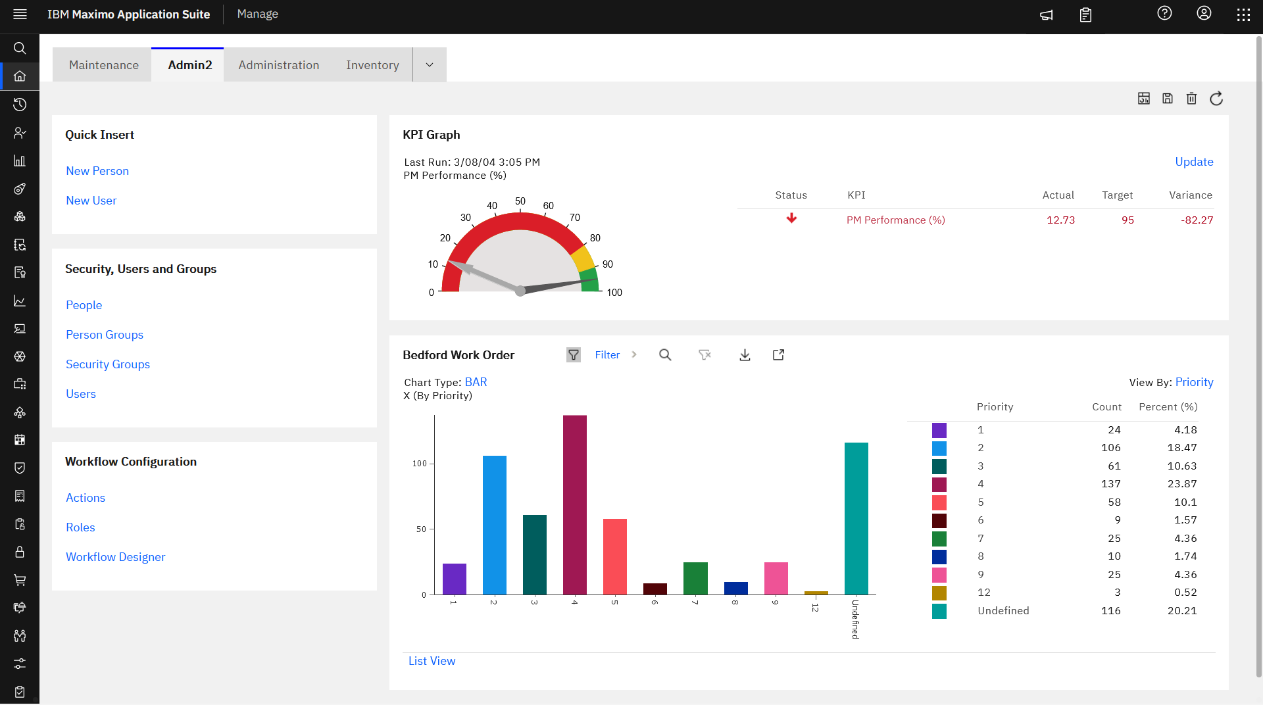Open the filter funnel on Bedford Work Order
Screen dimensions: 1263x705
pyautogui.click(x=573, y=354)
